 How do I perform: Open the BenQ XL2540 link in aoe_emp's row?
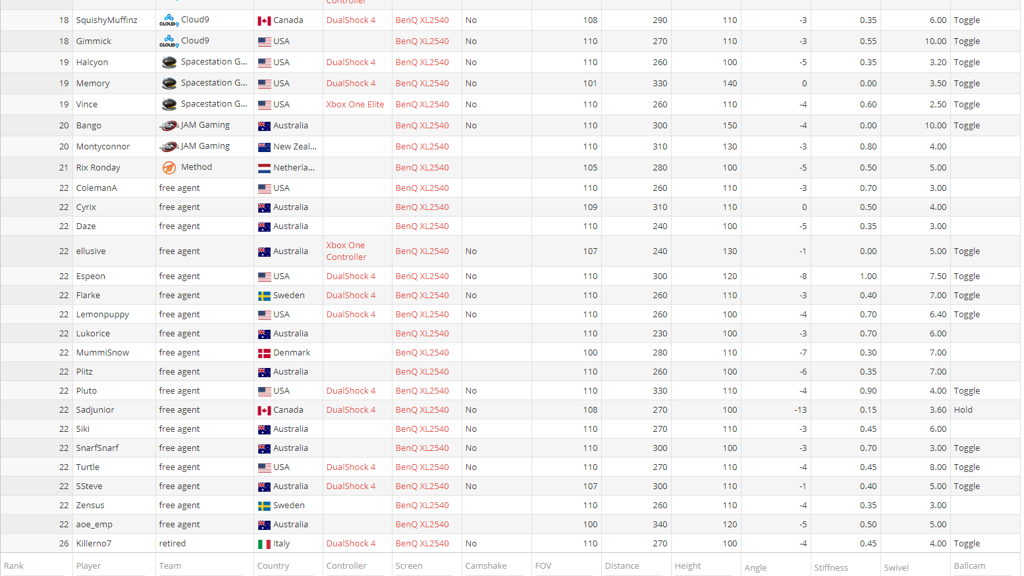[x=422, y=525]
